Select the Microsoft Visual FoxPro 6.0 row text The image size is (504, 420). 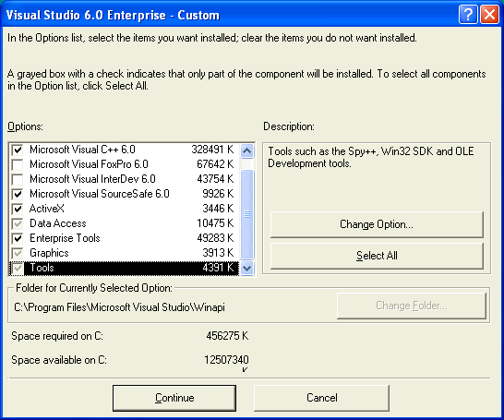89,164
